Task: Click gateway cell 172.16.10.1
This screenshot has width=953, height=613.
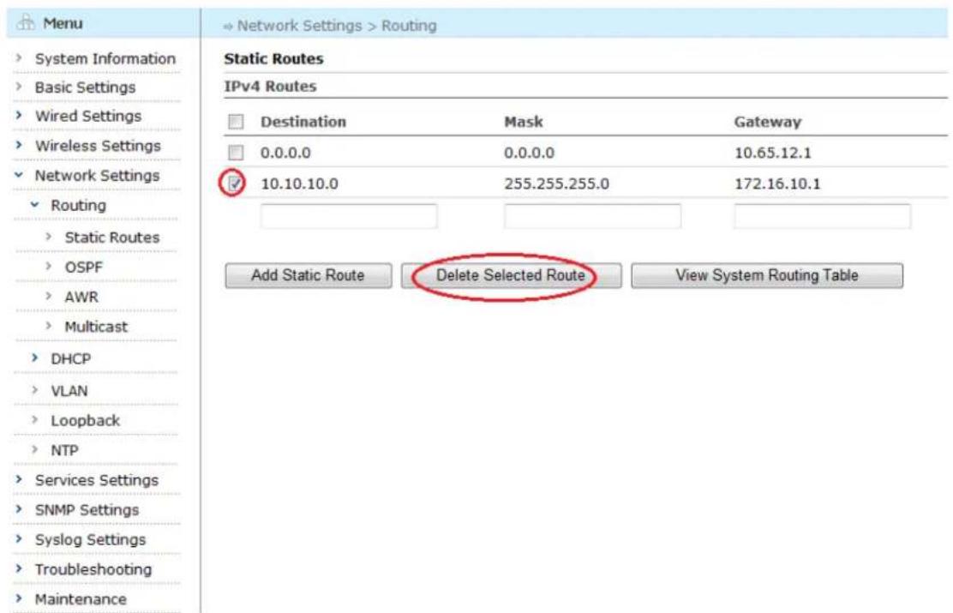Action: point(777,183)
